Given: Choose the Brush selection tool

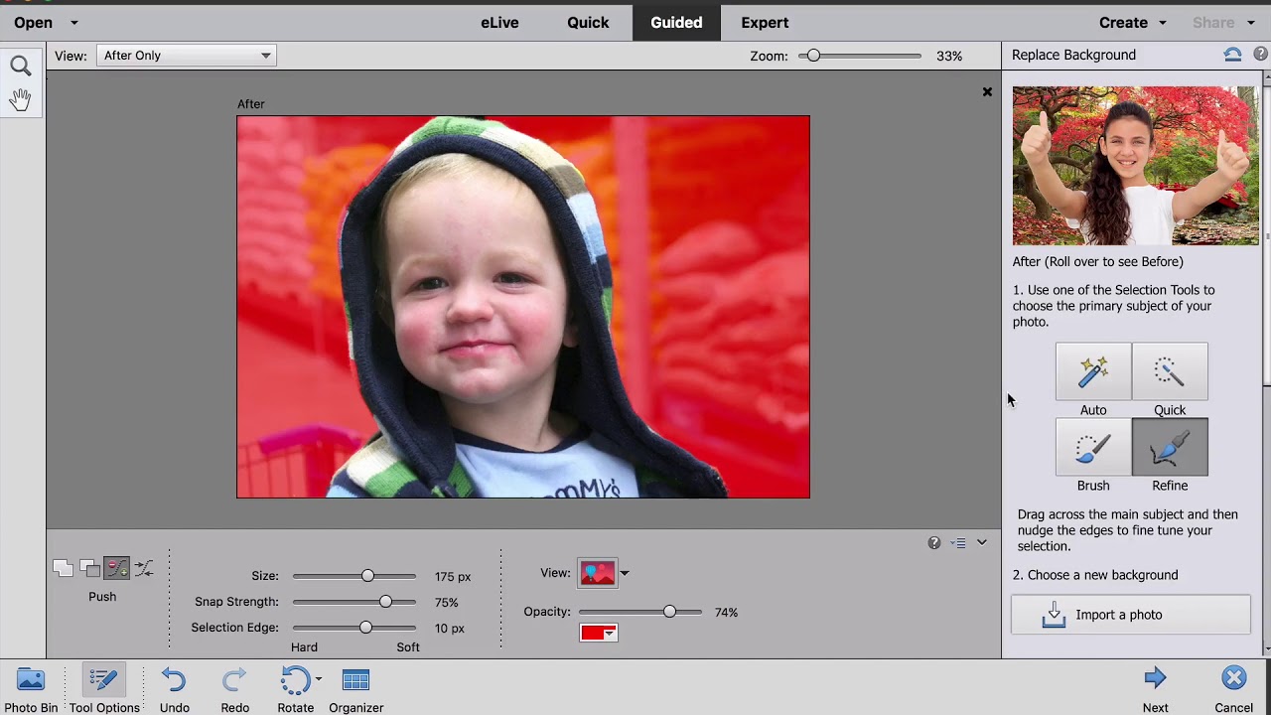Looking at the screenshot, I should [x=1093, y=448].
